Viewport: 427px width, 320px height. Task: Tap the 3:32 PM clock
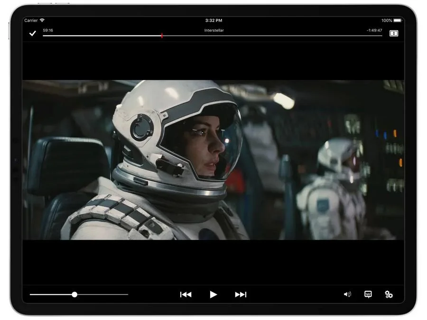click(x=213, y=20)
